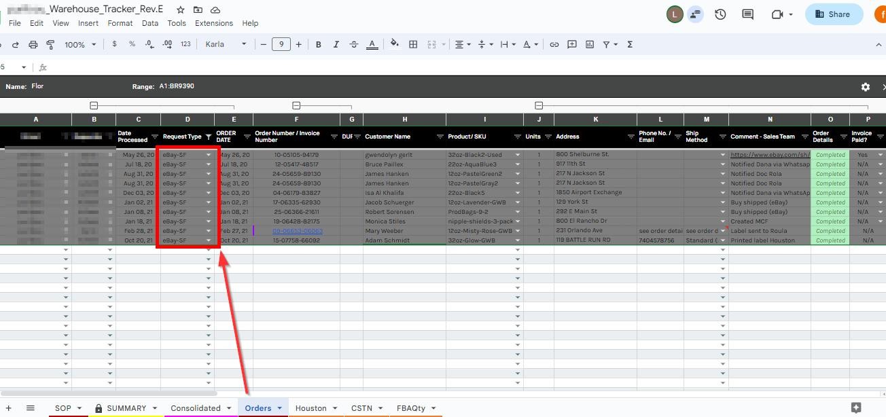Open the fill color bucket
Viewport: 886px width, 417px height.
point(395,44)
